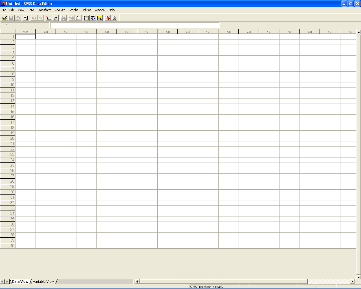The image size is (361, 289).
Task: Switch to the Variable View tab
Action: 43,281
